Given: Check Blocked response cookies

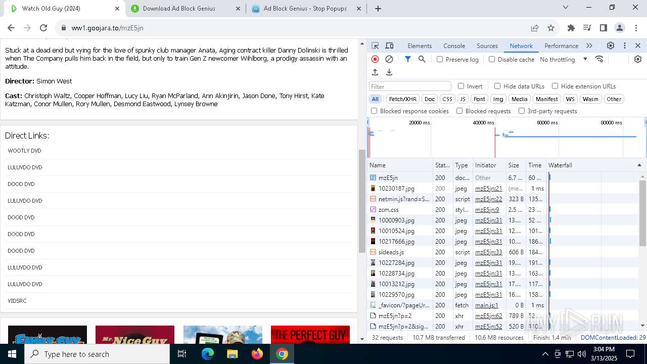Looking at the screenshot, I should [x=374, y=111].
